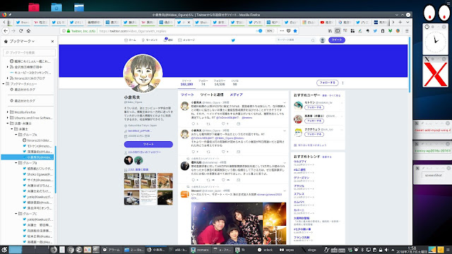Adjust the zoom level badge in address bar
This screenshot has height=254, width=452.
(x=269, y=31)
